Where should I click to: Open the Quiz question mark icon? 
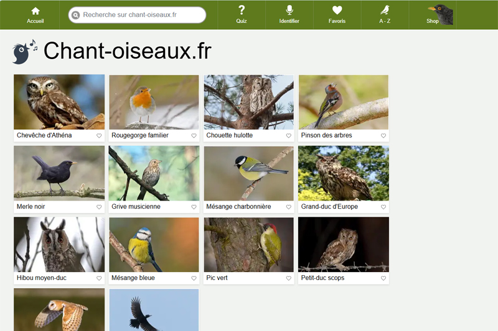(242, 10)
